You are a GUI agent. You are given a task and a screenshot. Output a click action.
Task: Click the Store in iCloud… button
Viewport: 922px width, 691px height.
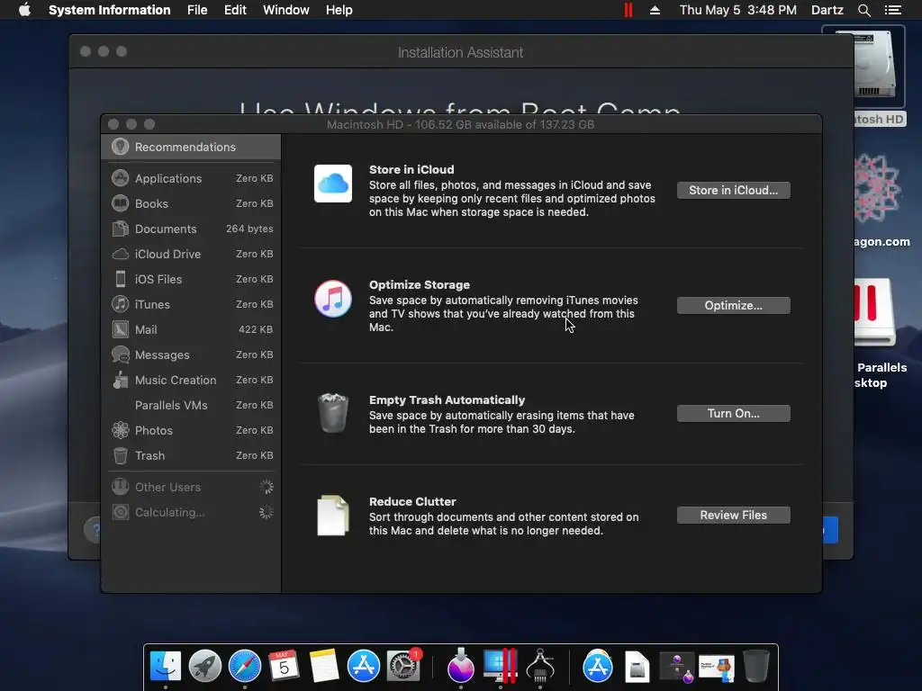[x=733, y=191]
